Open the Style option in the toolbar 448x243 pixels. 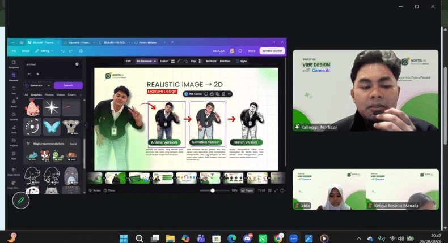[242, 61]
